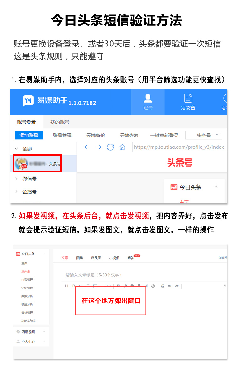Collapse 今日头条 in sidebar above 发头条

click(44, 254)
